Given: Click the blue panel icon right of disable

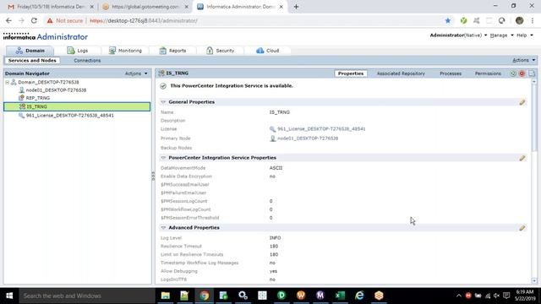Looking at the screenshot, I should tap(532, 73).
